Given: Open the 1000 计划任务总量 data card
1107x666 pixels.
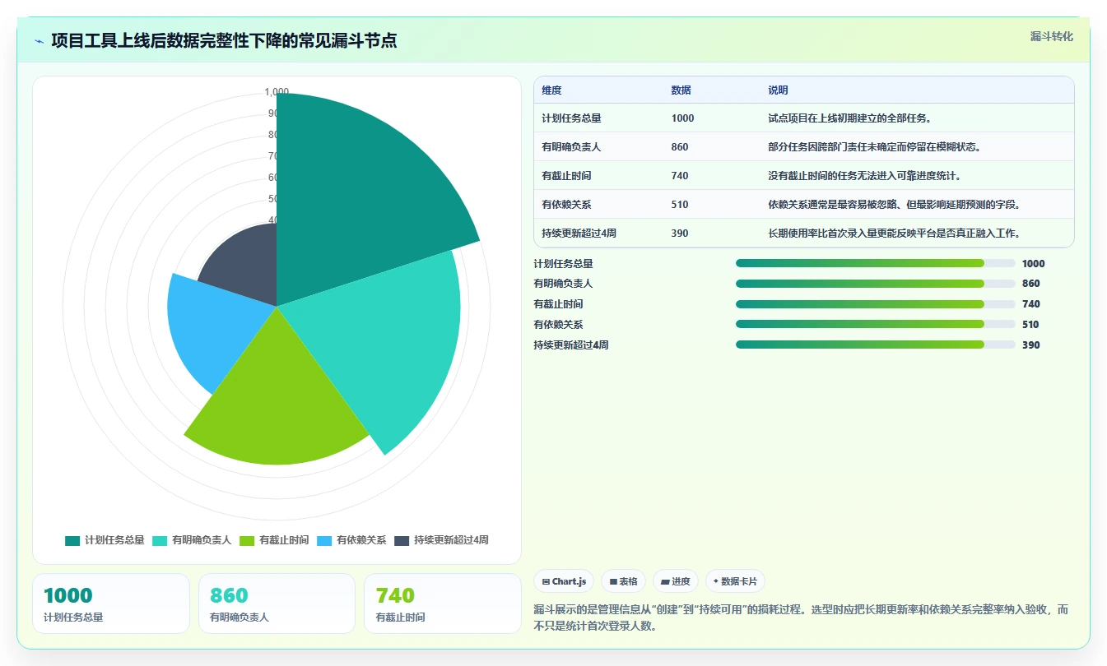Looking at the screenshot, I should click(x=111, y=604).
